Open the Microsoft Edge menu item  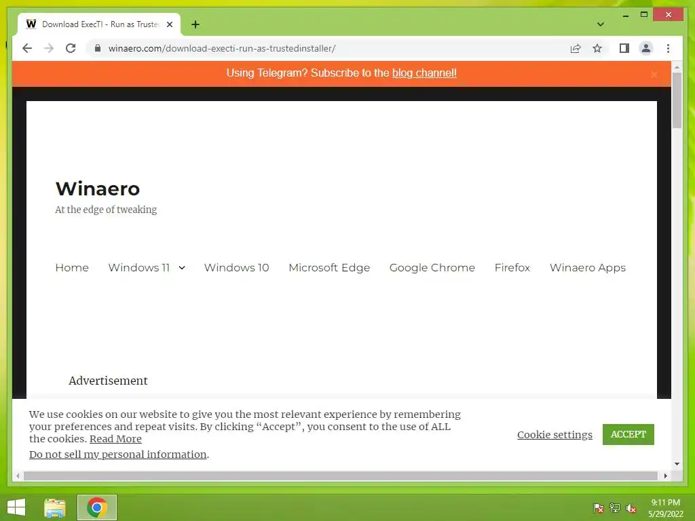coord(329,267)
